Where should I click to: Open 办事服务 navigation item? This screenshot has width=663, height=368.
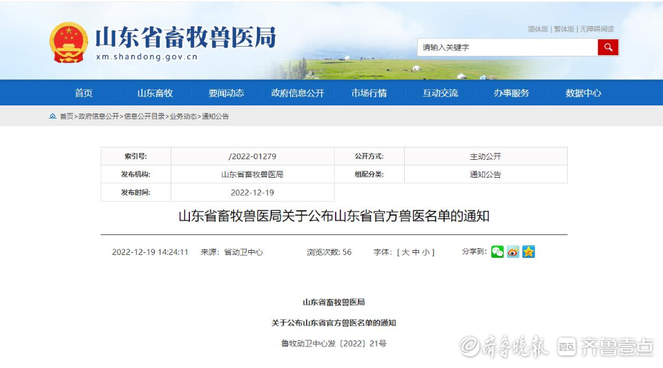[512, 93]
